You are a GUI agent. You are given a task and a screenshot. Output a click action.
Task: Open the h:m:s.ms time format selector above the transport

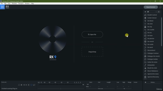click(x=4, y=82)
